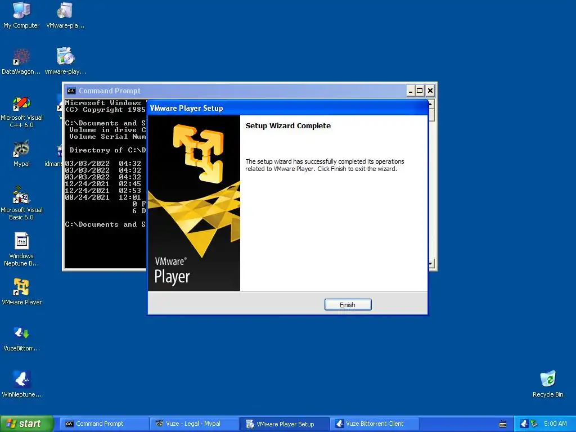The height and width of the screenshot is (432, 576).
Task: Select the vmware-play... disc setup icon
Action: (x=65, y=62)
